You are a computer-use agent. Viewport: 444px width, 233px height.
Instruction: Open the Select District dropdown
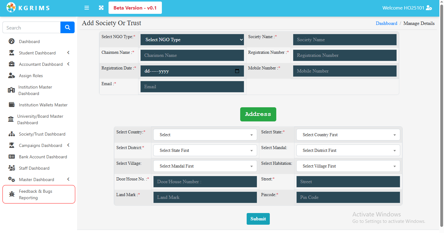point(205,150)
